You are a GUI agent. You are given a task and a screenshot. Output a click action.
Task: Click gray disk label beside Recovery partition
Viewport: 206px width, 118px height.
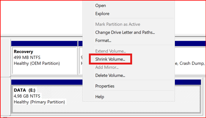(x=5, y=57)
